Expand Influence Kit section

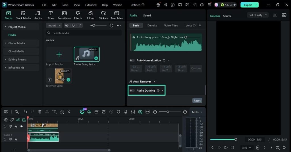click(5, 67)
